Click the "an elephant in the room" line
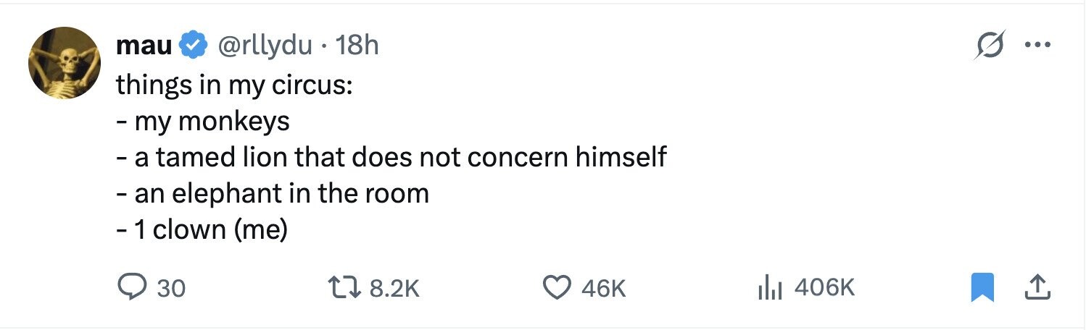The width and height of the screenshot is (1086, 330). click(x=281, y=193)
